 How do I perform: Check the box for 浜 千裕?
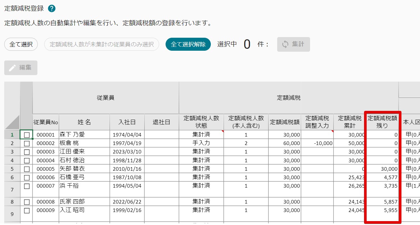[x=27, y=186]
